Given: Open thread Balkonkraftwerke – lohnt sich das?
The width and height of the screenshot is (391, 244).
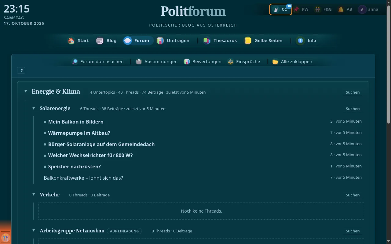Looking at the screenshot, I should 83,178.
